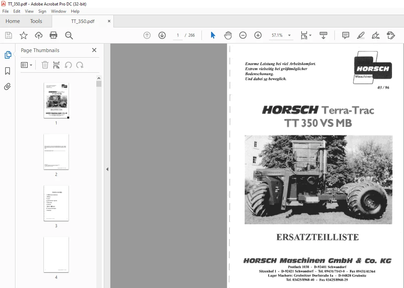Go to next page arrow
This screenshot has height=288, width=404.
coord(162,35)
